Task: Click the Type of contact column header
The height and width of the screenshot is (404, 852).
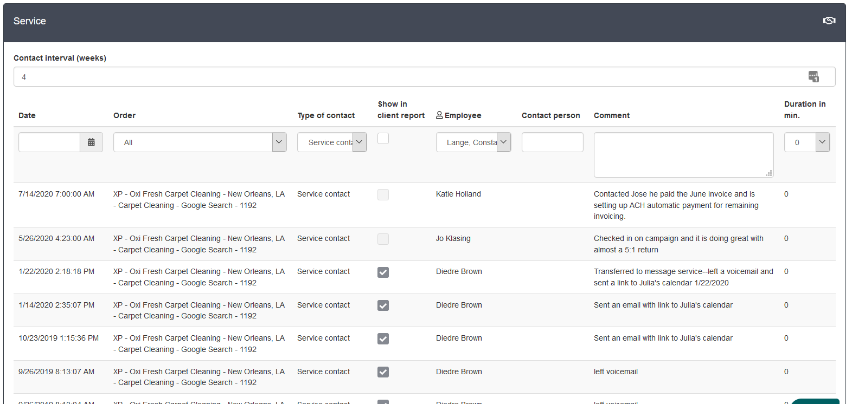Action: tap(326, 115)
